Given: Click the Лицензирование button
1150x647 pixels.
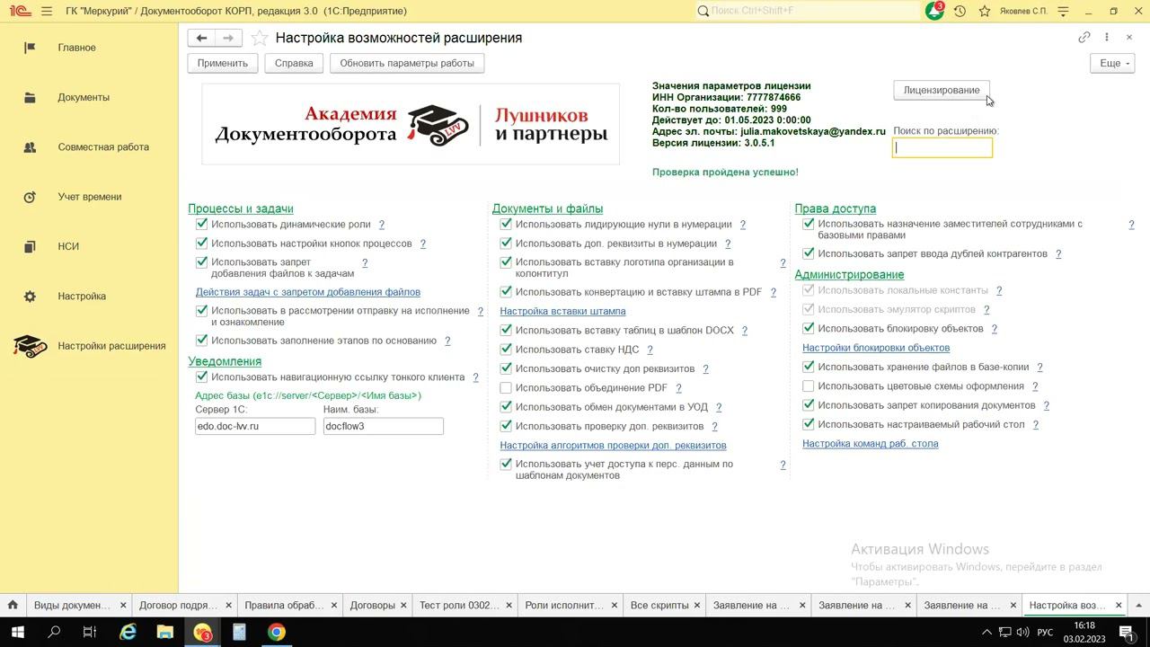Looking at the screenshot, I should [942, 90].
